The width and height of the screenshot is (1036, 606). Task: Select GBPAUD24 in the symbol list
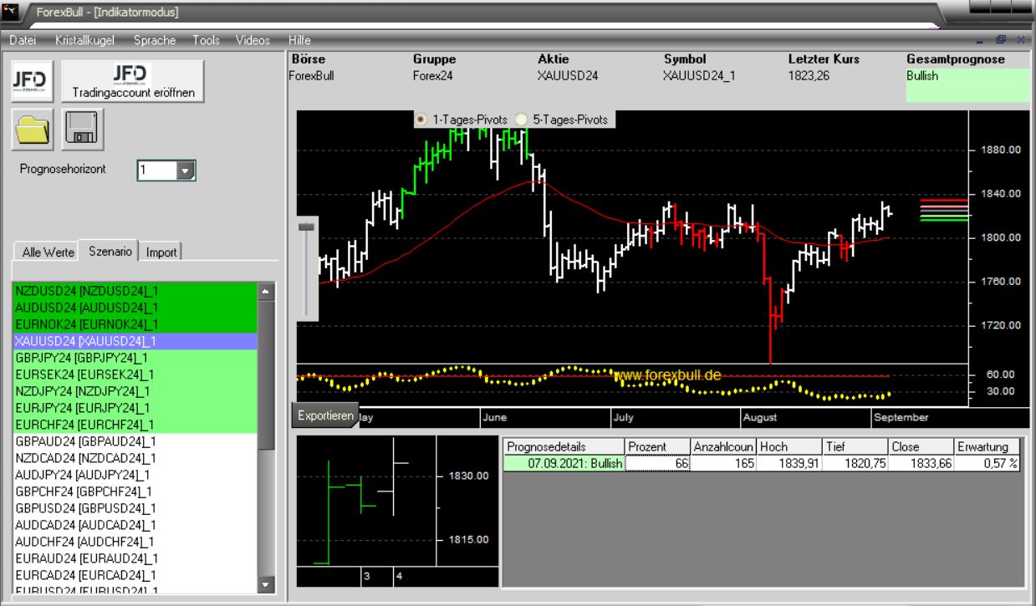coord(135,441)
